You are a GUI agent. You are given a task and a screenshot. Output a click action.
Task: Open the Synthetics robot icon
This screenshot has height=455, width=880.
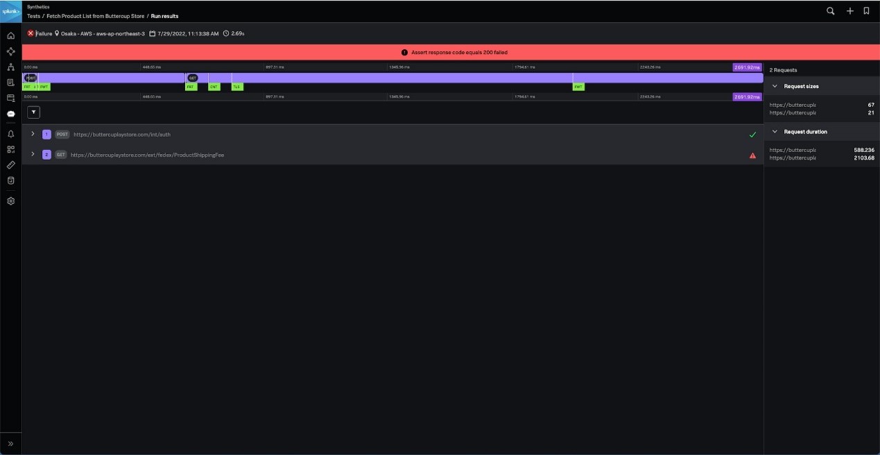tap(10, 114)
